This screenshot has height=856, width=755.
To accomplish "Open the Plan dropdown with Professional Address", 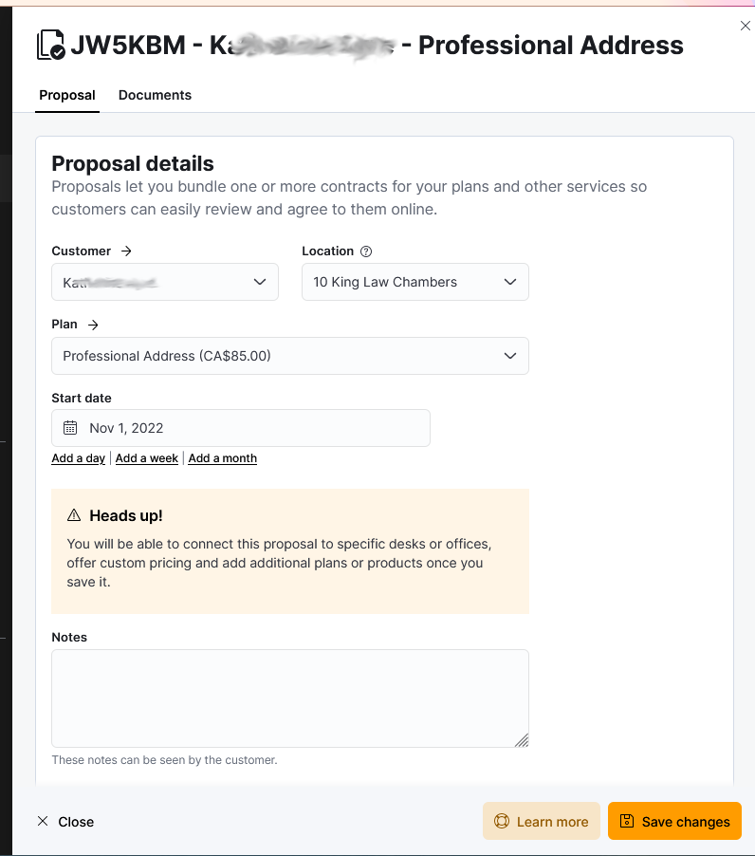I will click(290, 356).
